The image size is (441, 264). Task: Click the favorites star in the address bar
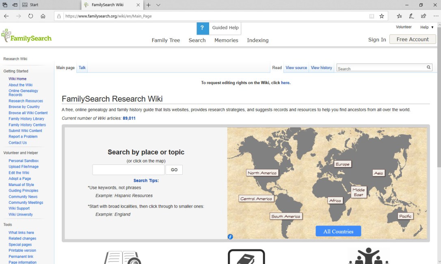pyautogui.click(x=381, y=16)
